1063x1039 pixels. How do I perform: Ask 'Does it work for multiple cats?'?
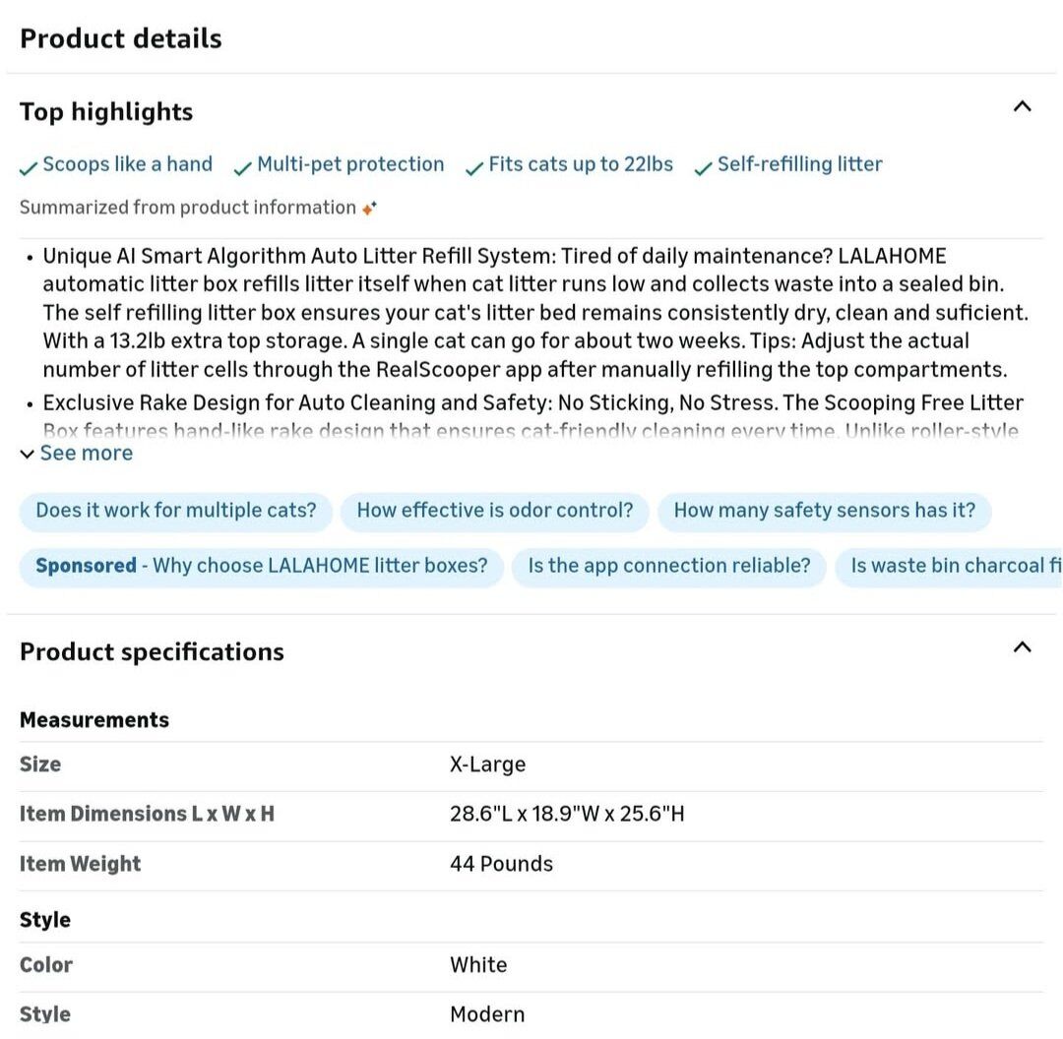[x=176, y=511]
